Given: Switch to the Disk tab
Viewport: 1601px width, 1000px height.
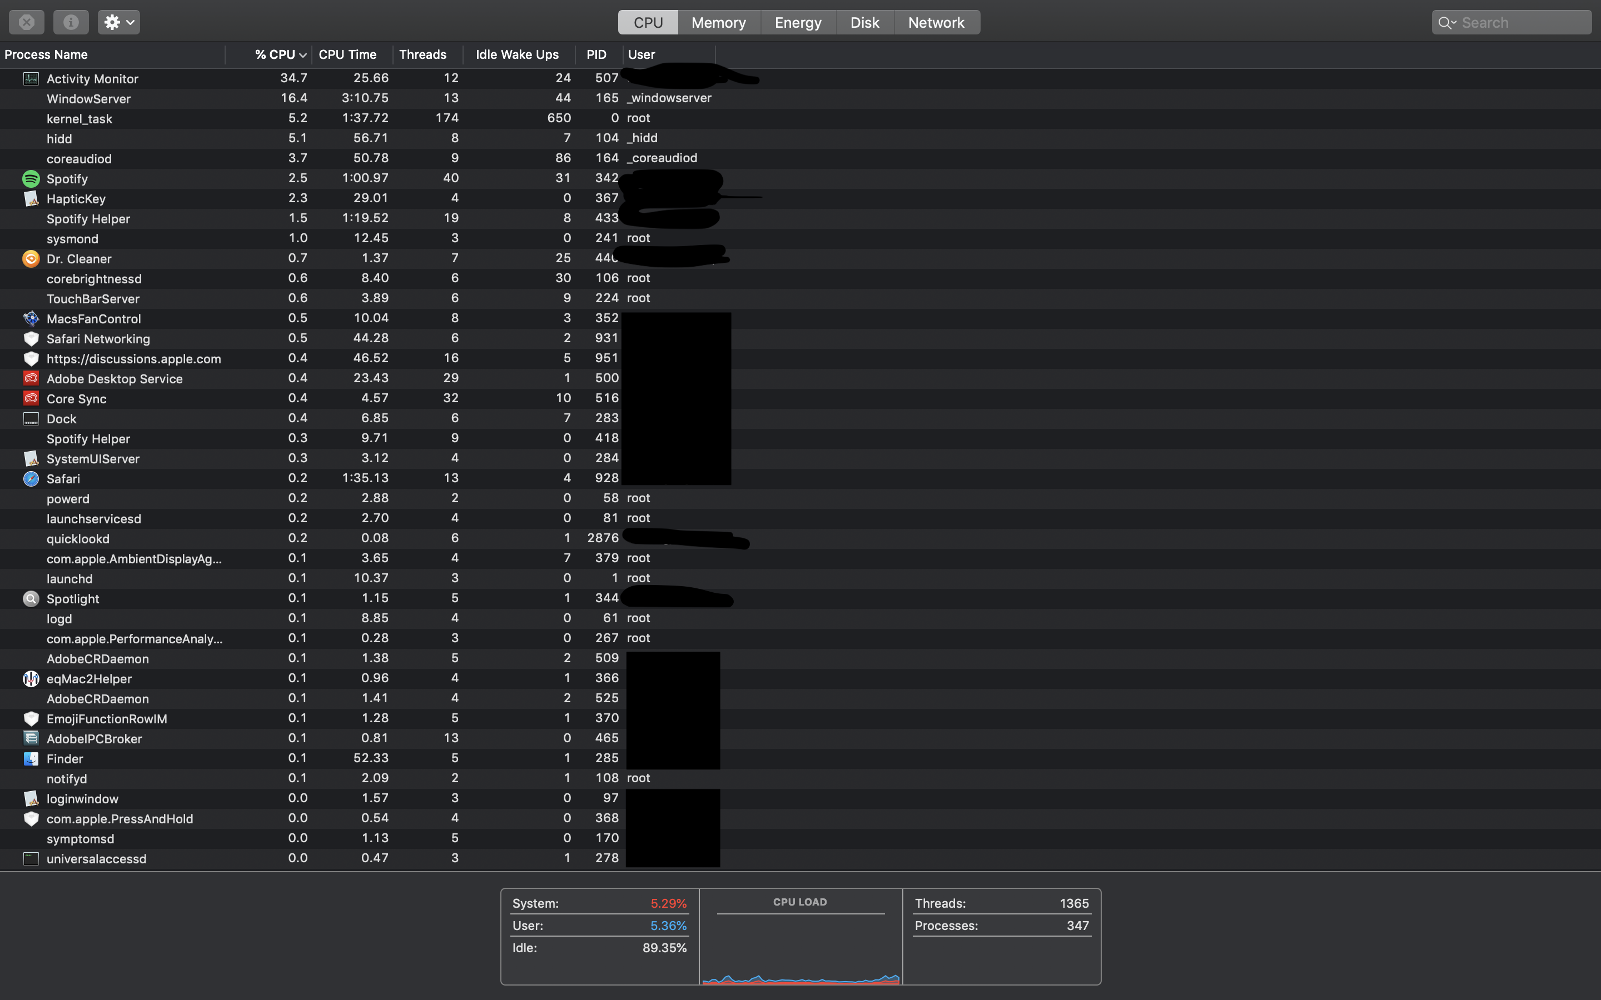Looking at the screenshot, I should coord(864,22).
